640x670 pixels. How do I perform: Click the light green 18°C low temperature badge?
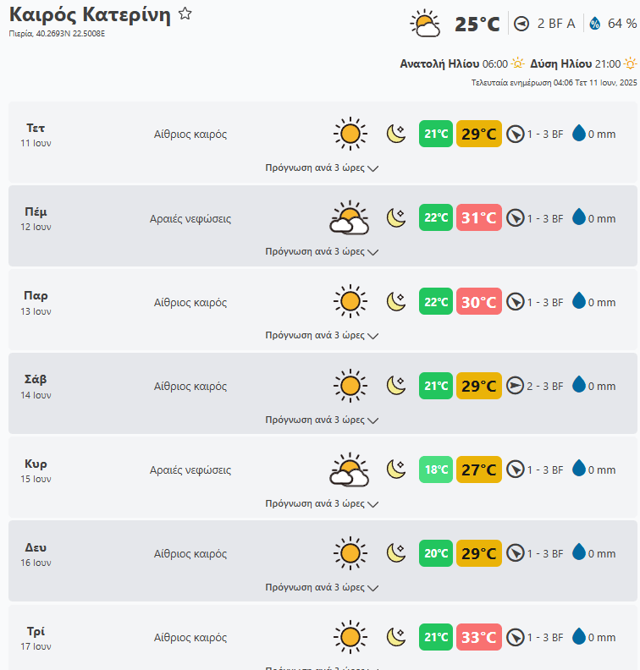[x=436, y=470]
